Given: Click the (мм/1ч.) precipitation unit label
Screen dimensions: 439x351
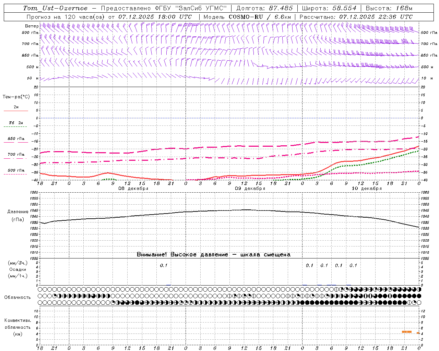Looking at the screenshot, I should coord(17,276).
